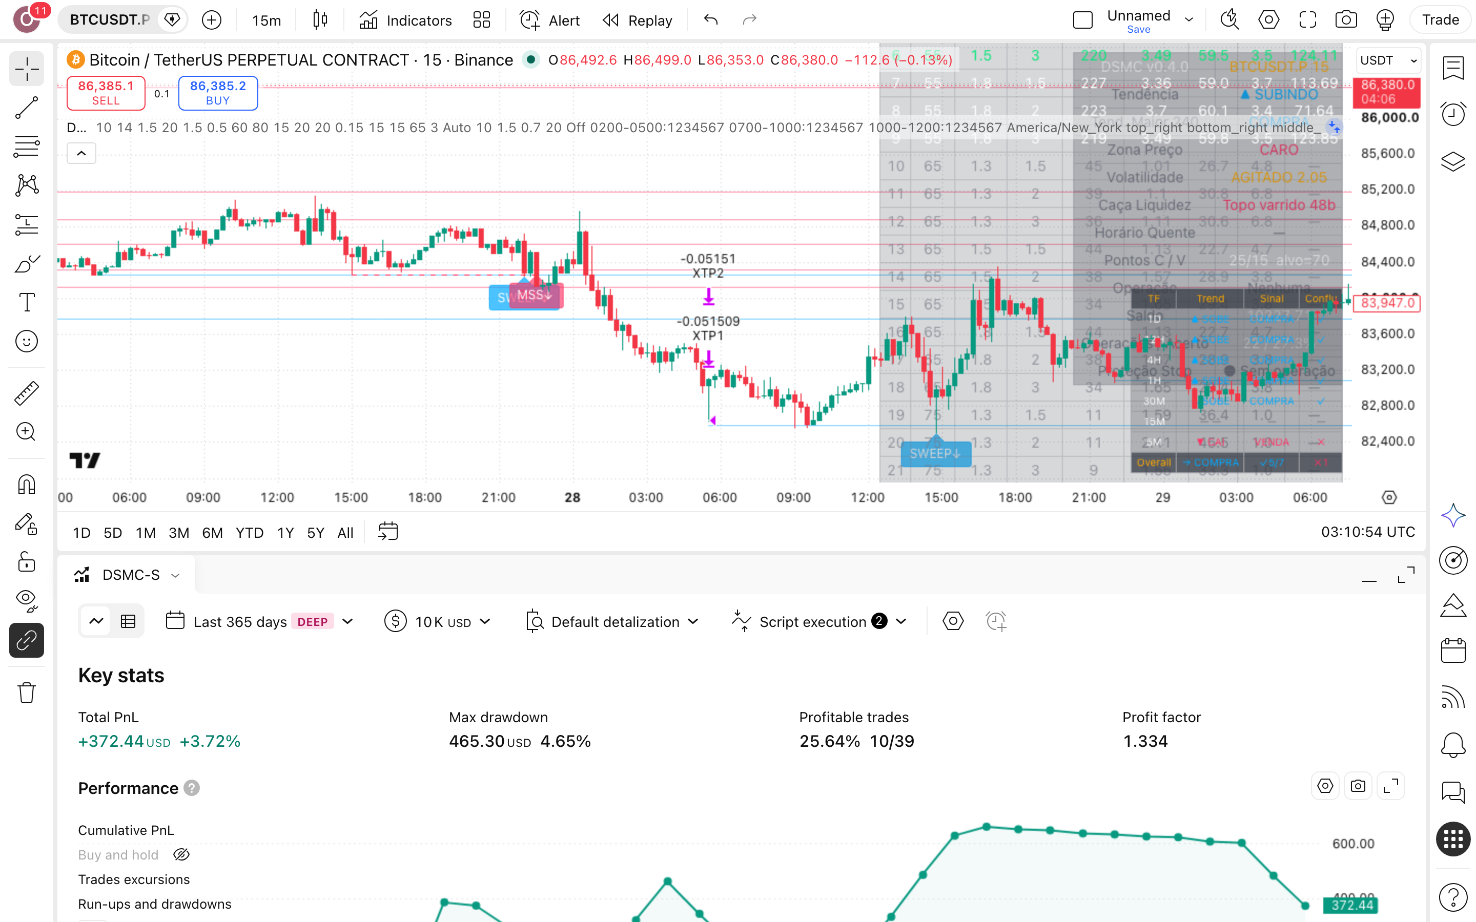This screenshot has height=922, width=1476.
Task: Select the Text tool in left toolbar
Action: pos(26,302)
